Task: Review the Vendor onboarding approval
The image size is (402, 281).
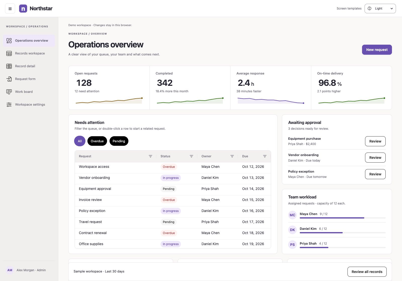Action: 375,158
